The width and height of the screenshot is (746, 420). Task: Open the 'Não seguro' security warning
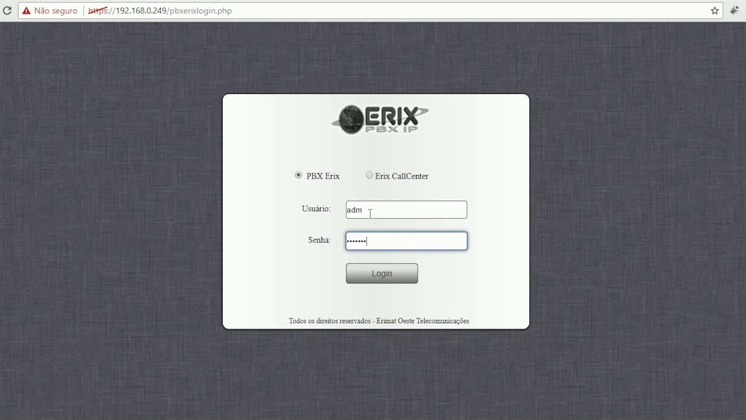[50, 10]
